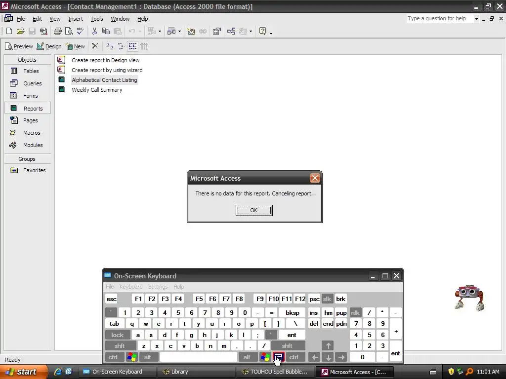Click the Groups header bar

point(28,159)
